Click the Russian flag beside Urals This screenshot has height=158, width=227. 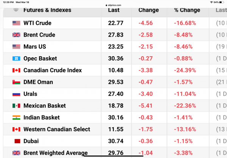point(16,94)
